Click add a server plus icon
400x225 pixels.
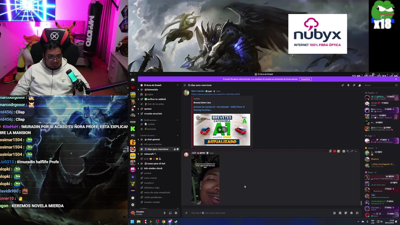point(133,198)
